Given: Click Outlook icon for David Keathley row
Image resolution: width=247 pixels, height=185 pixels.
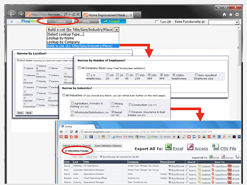Looking at the screenshot, I should (x=199, y=166).
